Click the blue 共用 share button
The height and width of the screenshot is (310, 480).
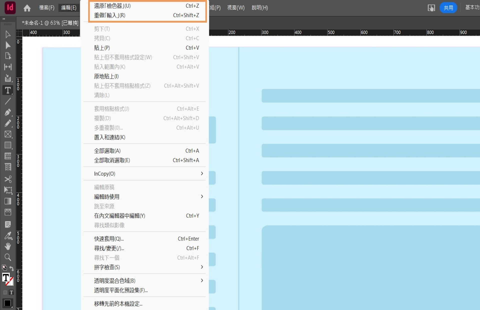click(448, 8)
